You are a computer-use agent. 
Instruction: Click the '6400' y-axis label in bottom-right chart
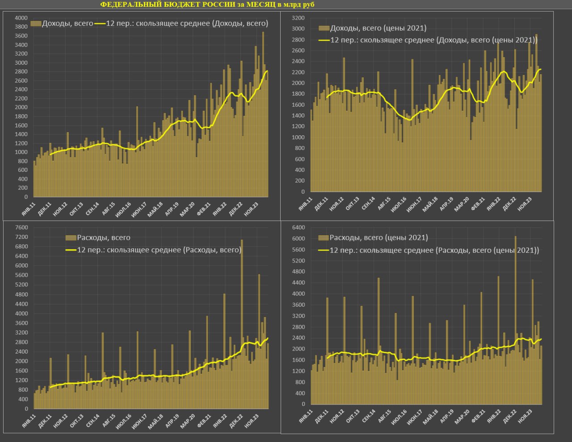(x=299, y=228)
